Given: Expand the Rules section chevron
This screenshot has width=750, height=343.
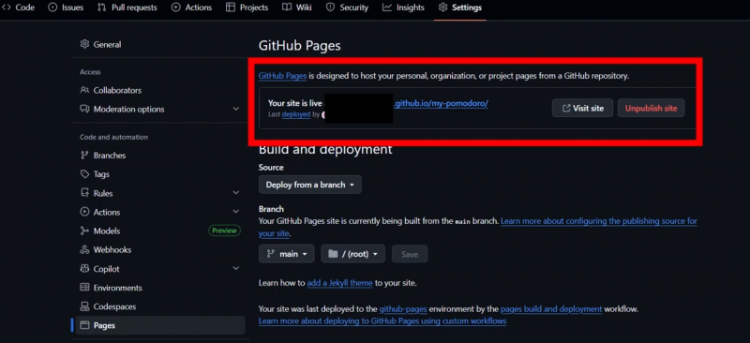Looking at the screenshot, I should pyautogui.click(x=236, y=193).
